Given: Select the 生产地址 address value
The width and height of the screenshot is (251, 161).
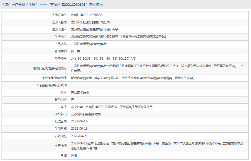Looking at the screenshot, I should [x=119, y=37].
